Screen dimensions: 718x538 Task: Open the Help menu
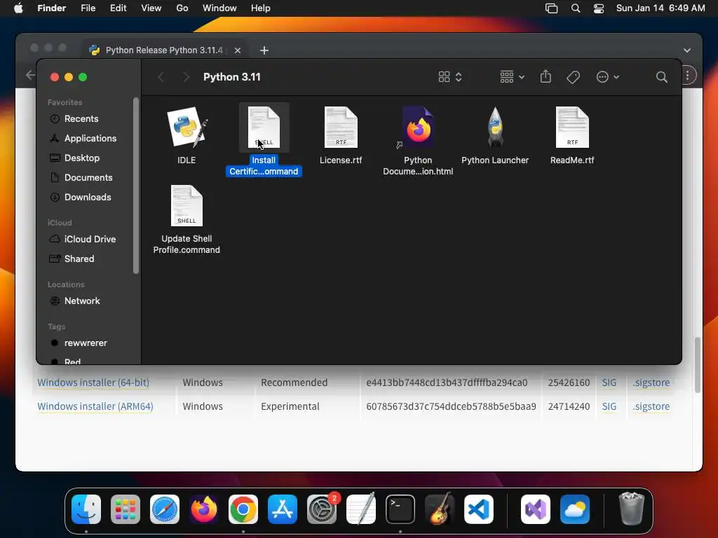(x=261, y=8)
